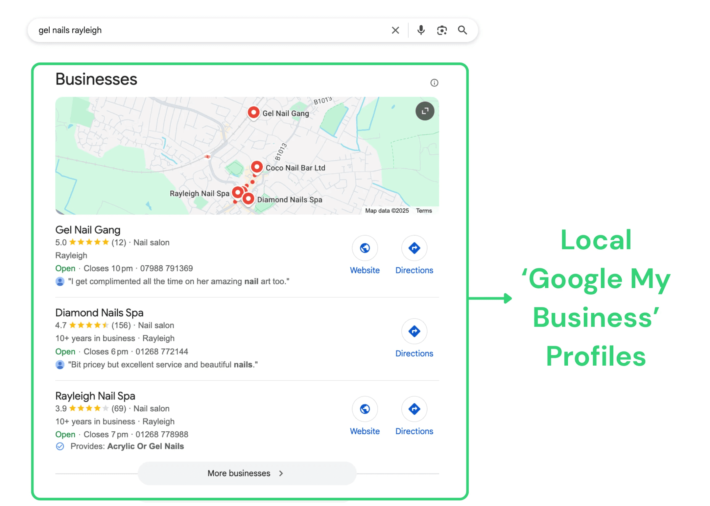Click the Gel Nail Gang phone number 07988 791369
This screenshot has height=506, width=710.
coord(166,268)
